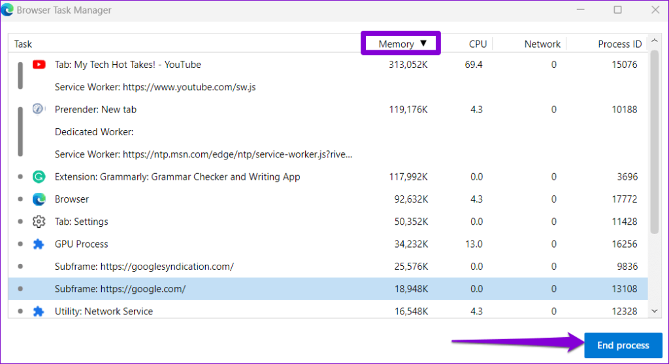The width and height of the screenshot is (669, 364).
Task: Click process ID 3696
Action: point(627,176)
